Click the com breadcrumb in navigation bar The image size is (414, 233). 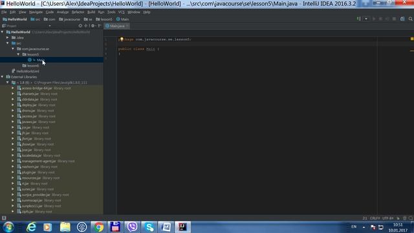50,19
